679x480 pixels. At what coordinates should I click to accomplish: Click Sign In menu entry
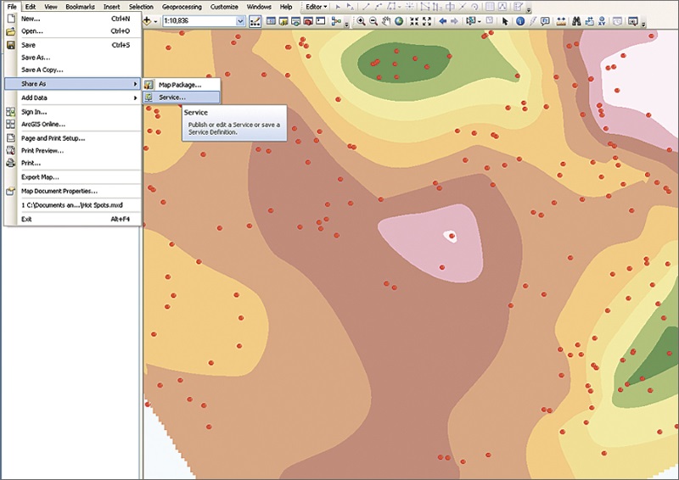(34, 111)
